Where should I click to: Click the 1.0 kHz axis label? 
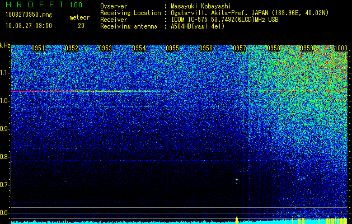click(4, 101)
